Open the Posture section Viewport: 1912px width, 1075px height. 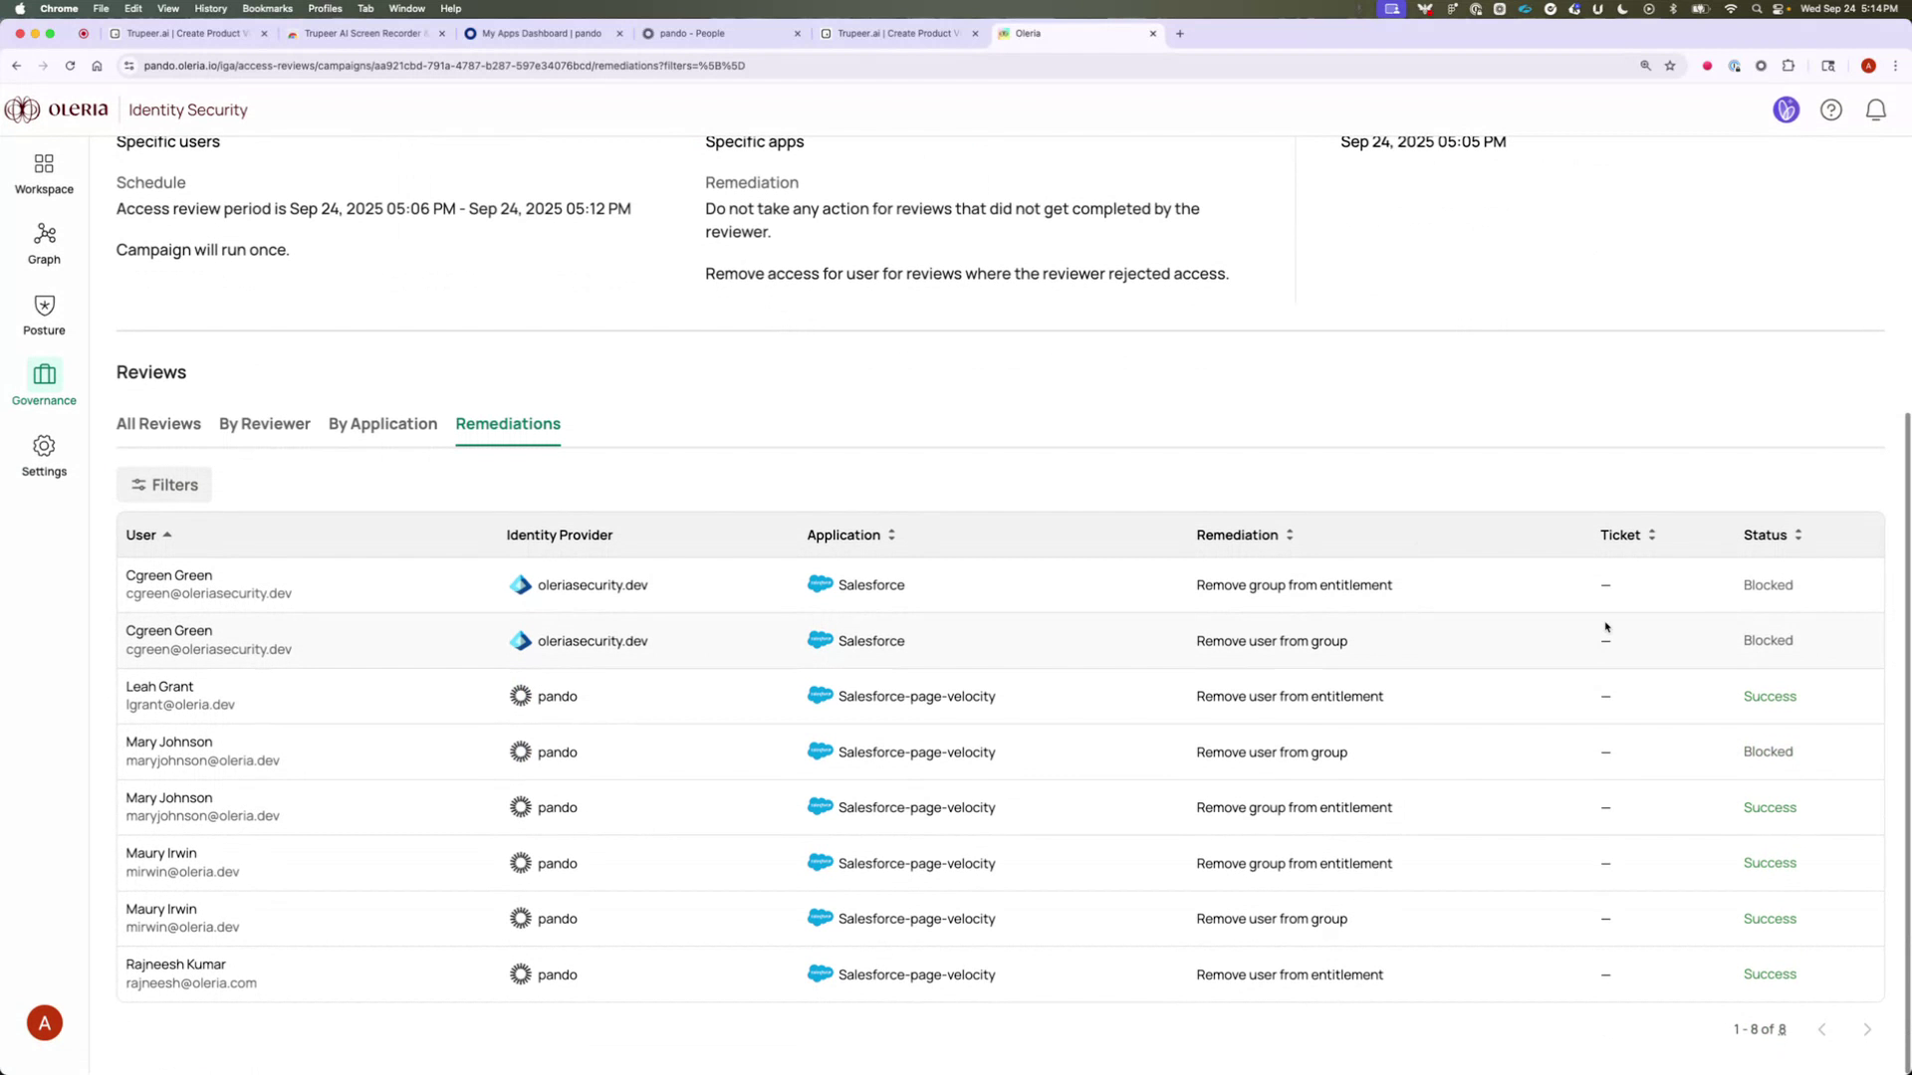44,313
